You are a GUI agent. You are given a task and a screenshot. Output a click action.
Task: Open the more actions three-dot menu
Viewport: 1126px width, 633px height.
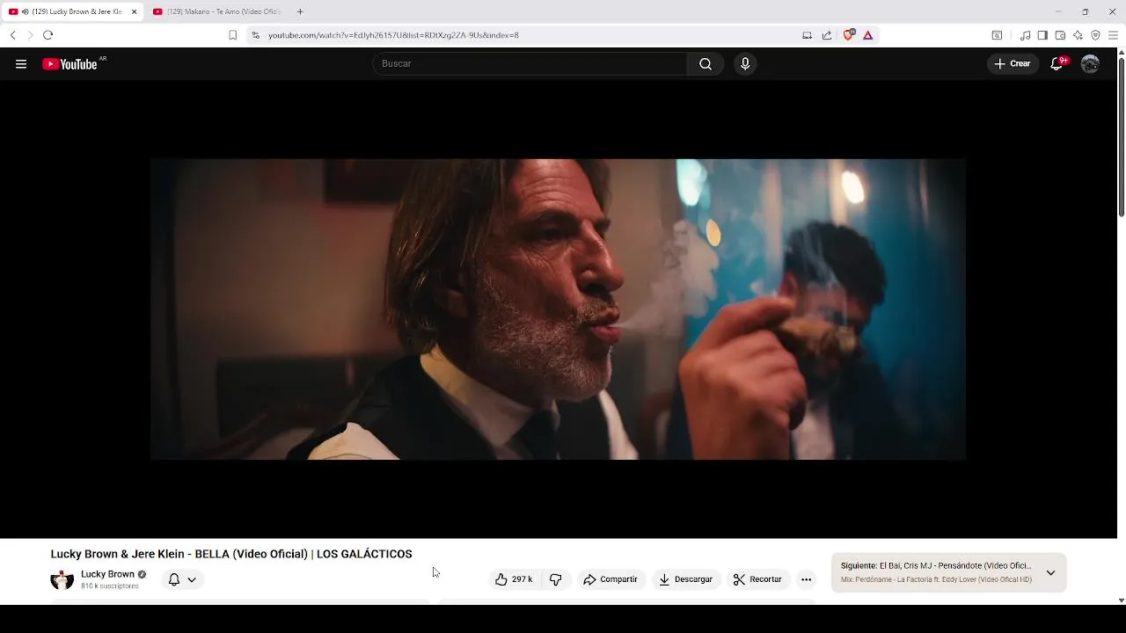(806, 579)
